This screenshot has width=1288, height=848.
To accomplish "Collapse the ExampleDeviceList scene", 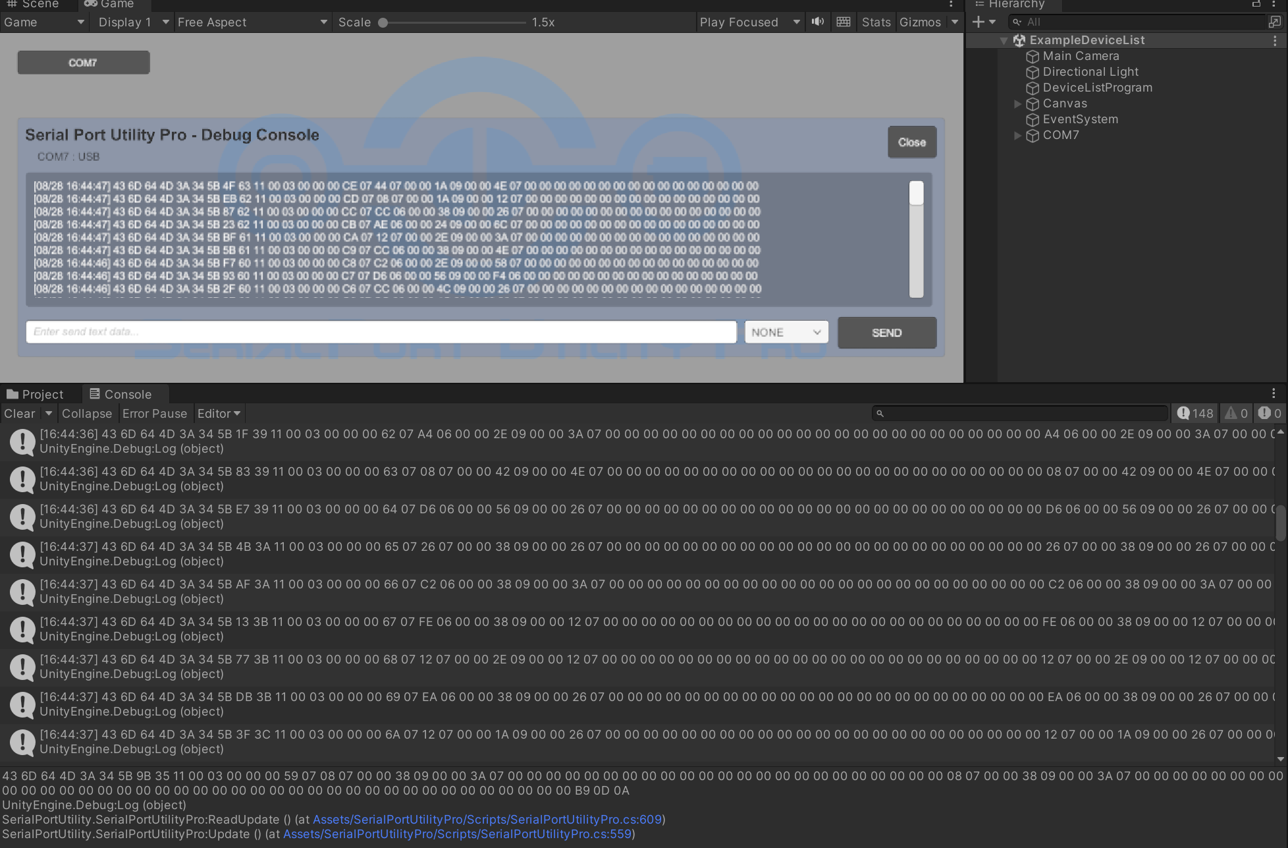I will click(1004, 41).
